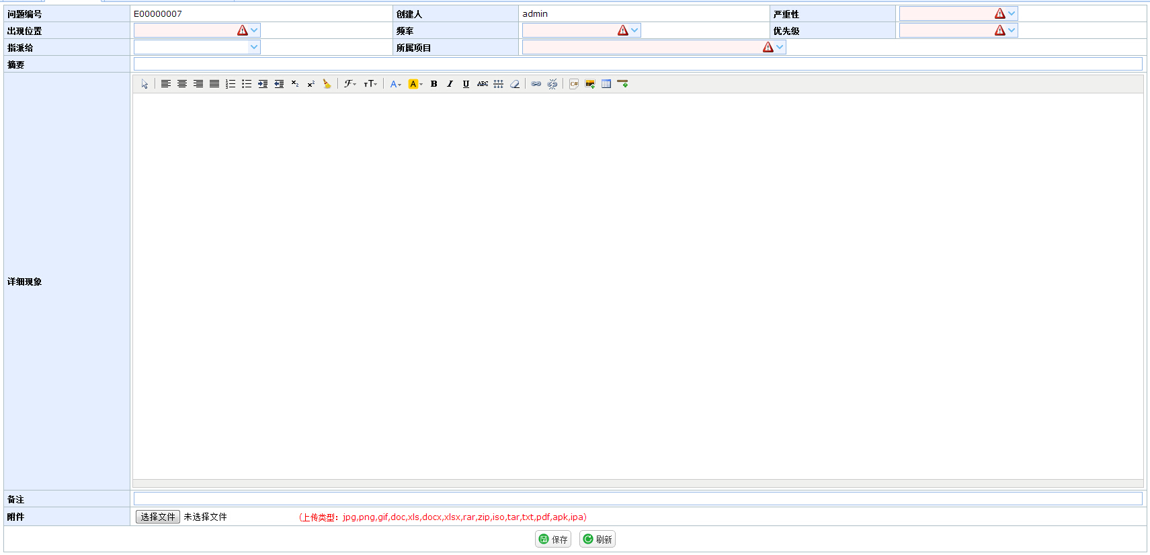The image size is (1150, 555).
Task: Open the 所属项目 dropdown list
Action: click(x=780, y=47)
